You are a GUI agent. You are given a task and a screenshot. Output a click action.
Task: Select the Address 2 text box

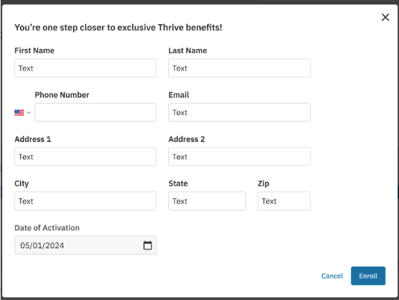[x=240, y=157]
